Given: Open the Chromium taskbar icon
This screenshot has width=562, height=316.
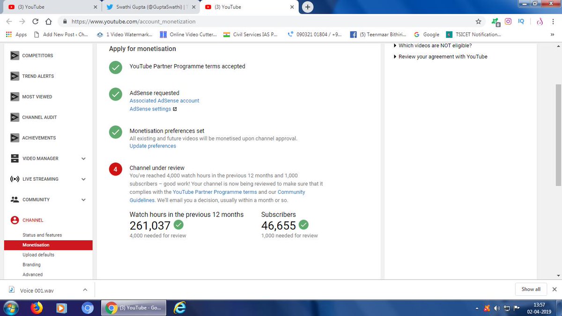Looking at the screenshot, I should (87, 308).
